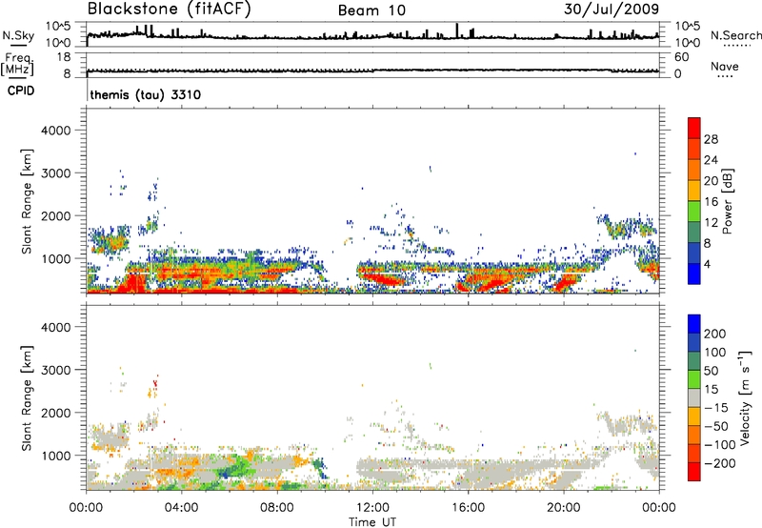Pick the green 15–50 Velocity colorbar segment
The image size is (762, 528).
coord(694,379)
